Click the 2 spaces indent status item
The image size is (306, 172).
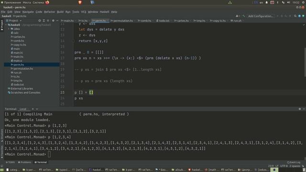[x=295, y=166]
